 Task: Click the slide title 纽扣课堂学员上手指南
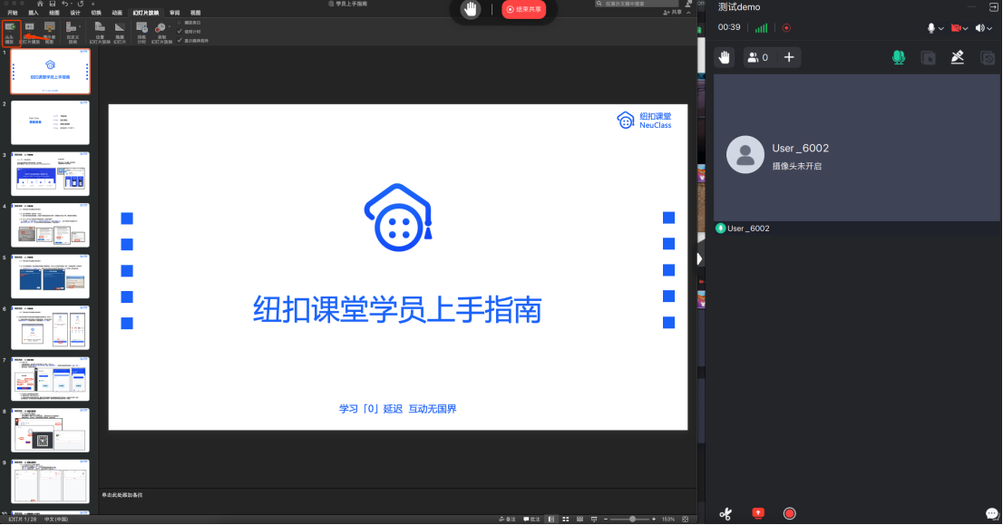397,309
